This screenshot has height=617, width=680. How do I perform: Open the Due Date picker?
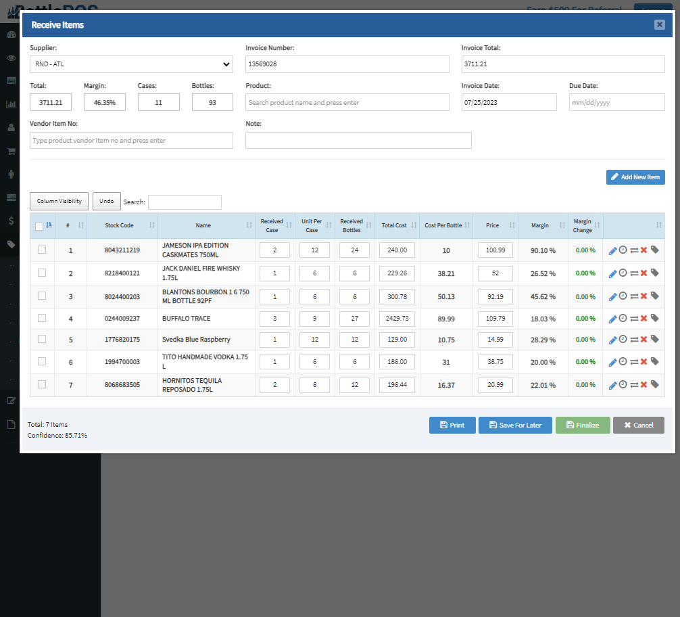[617, 102]
